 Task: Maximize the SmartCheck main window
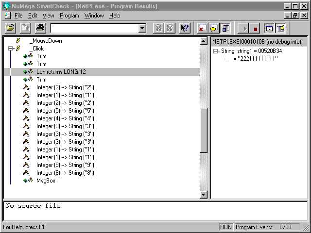pos(295,6)
